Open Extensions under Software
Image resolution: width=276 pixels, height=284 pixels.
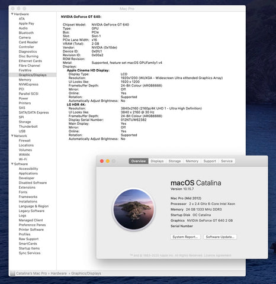(27, 188)
